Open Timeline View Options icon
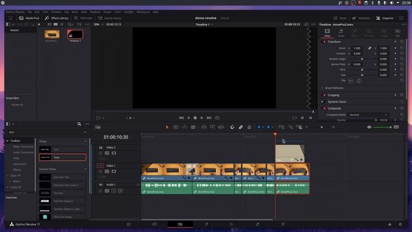 (98, 127)
